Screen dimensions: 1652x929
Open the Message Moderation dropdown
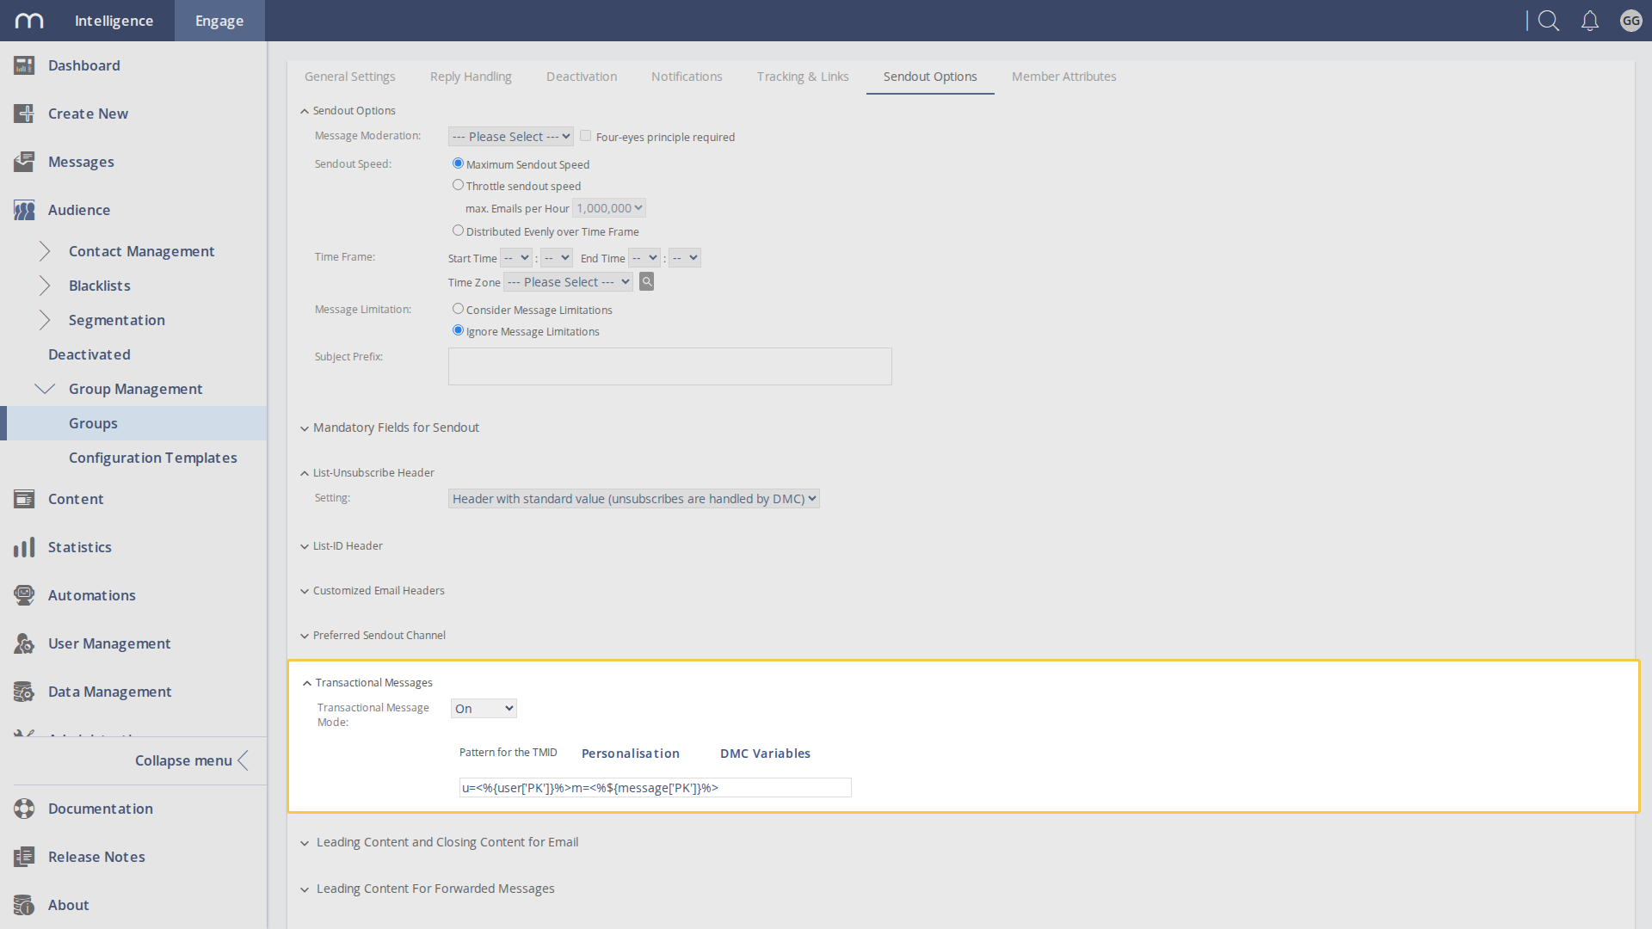511,137
